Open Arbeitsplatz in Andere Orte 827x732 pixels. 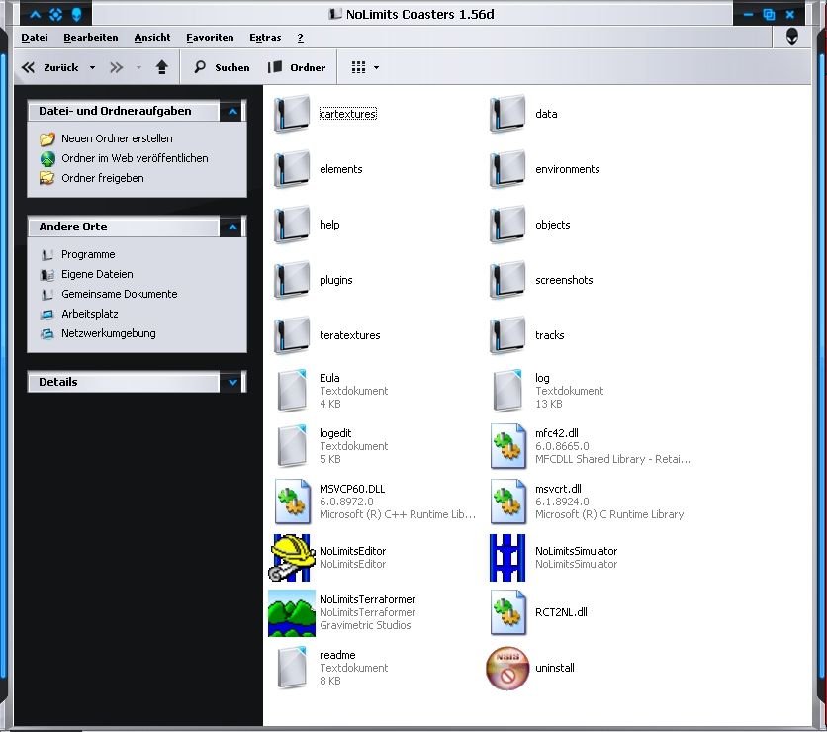(x=90, y=314)
